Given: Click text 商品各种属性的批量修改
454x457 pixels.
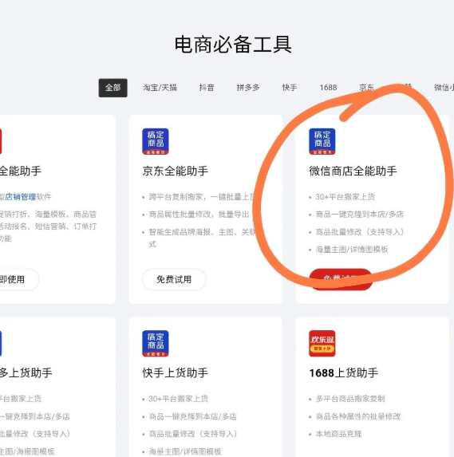Looking at the screenshot, I should click(x=358, y=416).
